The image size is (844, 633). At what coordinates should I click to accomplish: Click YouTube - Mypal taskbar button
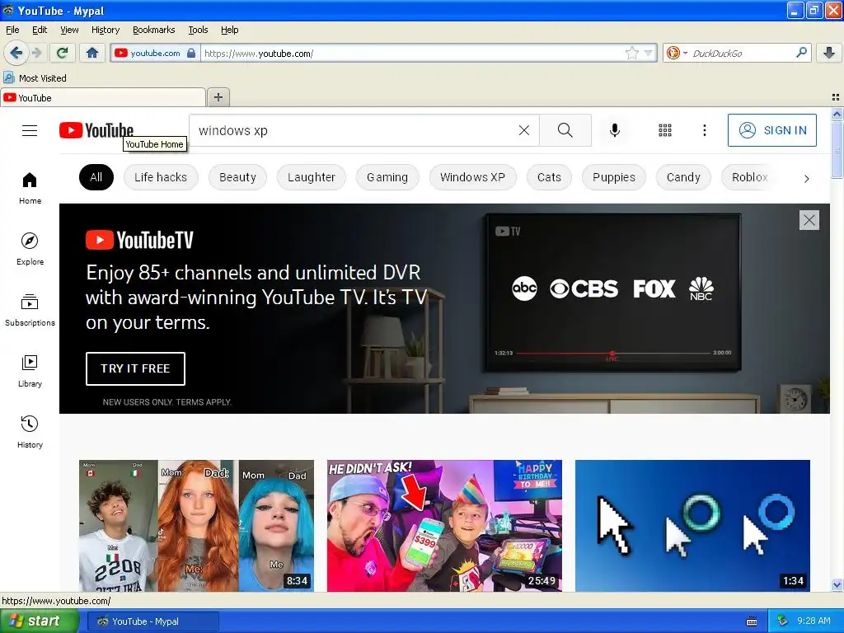152,621
